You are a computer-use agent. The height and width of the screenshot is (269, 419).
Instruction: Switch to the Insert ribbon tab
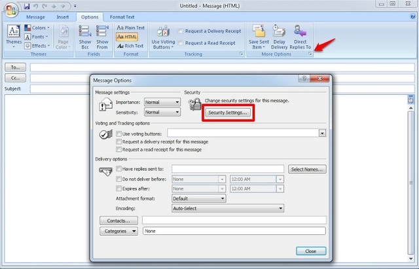click(63, 16)
